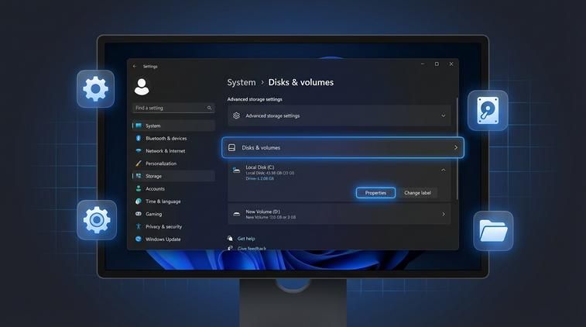This screenshot has width=586, height=327.
Task: Click the gear icon beside Advanced storage settings
Action: (236, 115)
